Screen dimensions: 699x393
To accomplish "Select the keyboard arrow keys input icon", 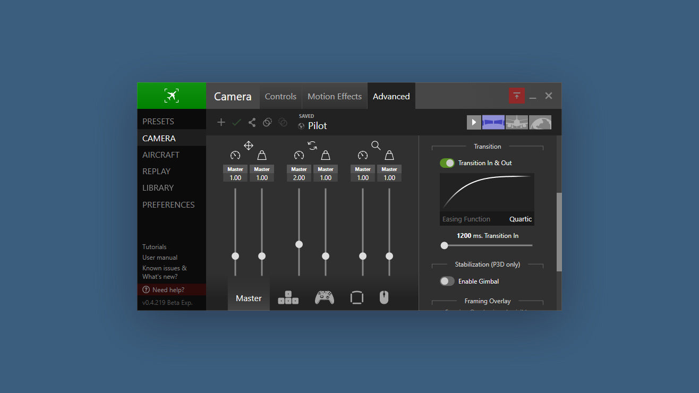I will 288,298.
